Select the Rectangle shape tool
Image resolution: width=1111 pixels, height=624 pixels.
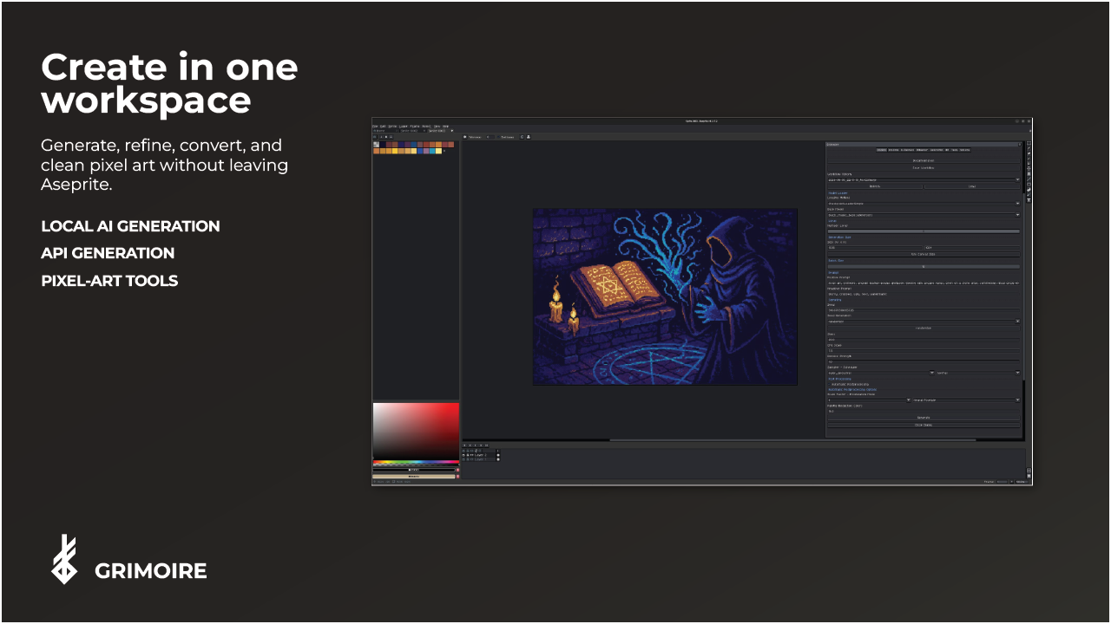pos(1029,184)
